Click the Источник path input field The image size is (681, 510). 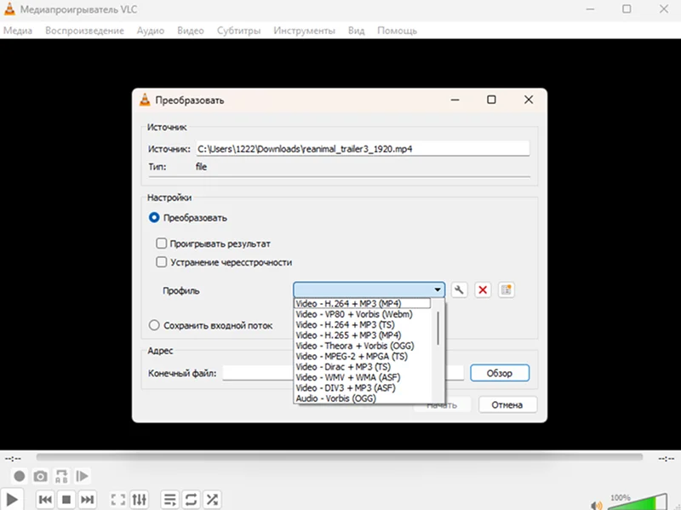[363, 148]
